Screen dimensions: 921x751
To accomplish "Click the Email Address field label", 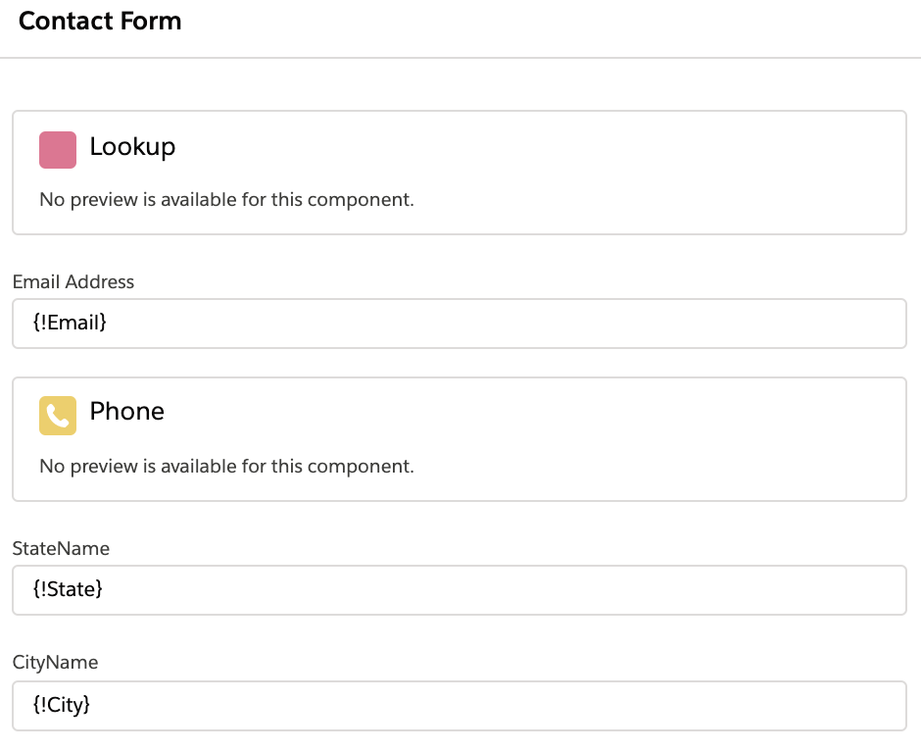I will (73, 281).
